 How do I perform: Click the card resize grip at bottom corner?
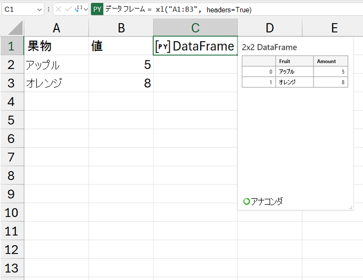(351, 208)
